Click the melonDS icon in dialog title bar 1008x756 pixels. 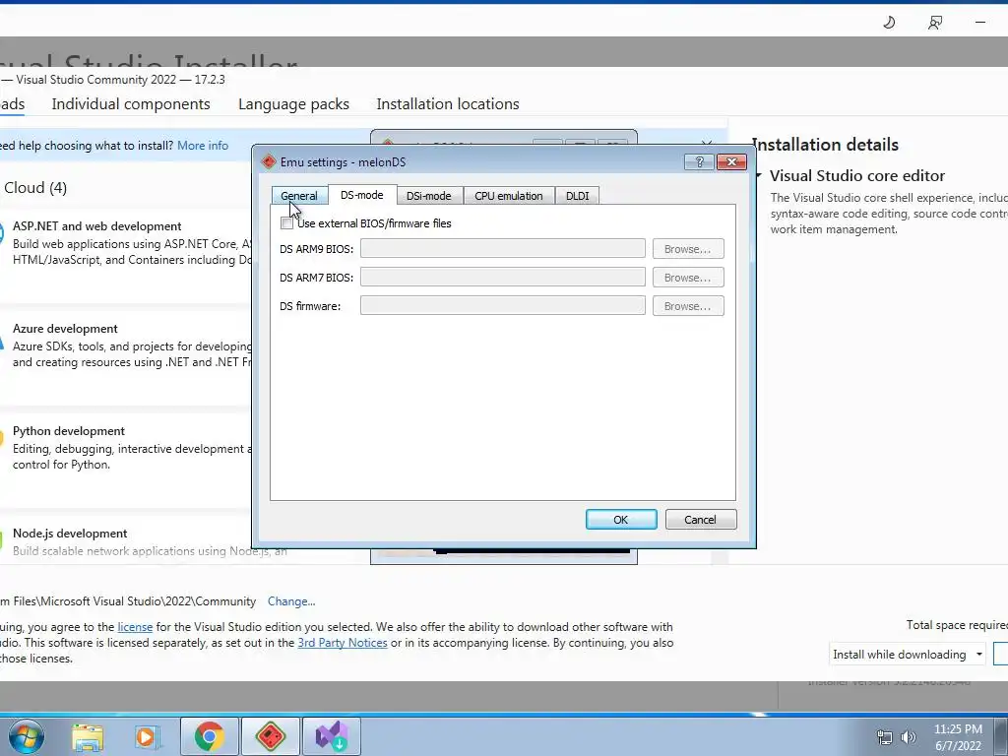(269, 162)
